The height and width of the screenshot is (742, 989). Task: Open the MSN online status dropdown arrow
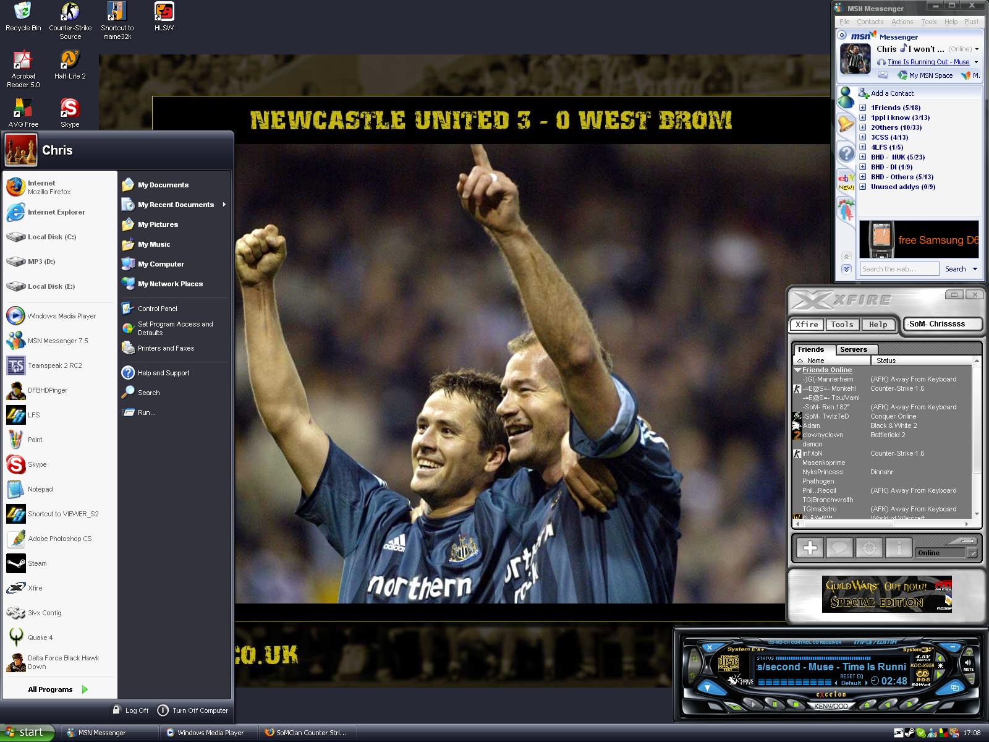pyautogui.click(x=977, y=49)
